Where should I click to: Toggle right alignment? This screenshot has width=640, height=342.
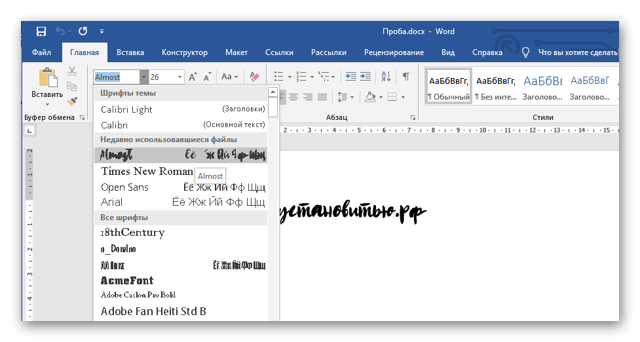308,97
